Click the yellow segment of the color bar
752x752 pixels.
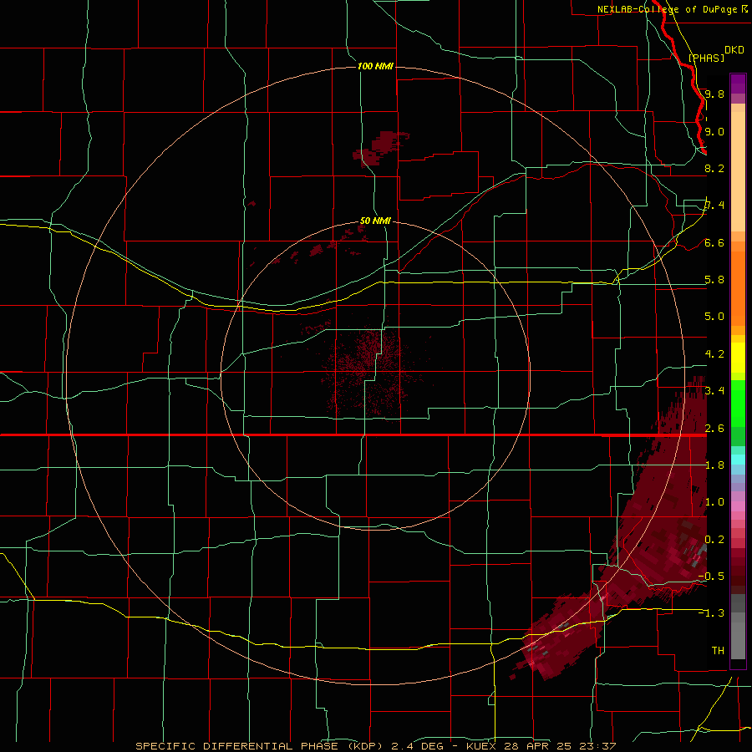coord(738,358)
